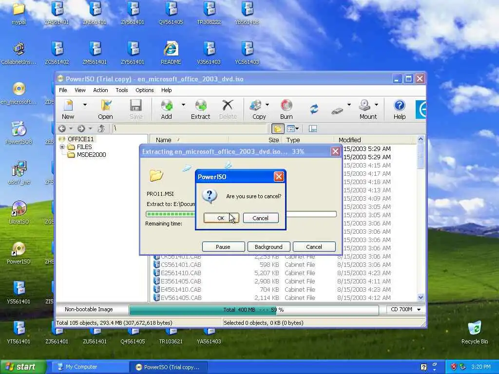Click the Up one level icon
This screenshot has height=374, width=499.
tap(101, 129)
